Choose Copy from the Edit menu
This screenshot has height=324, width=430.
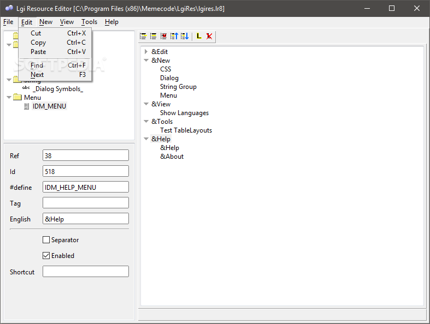(x=55, y=43)
